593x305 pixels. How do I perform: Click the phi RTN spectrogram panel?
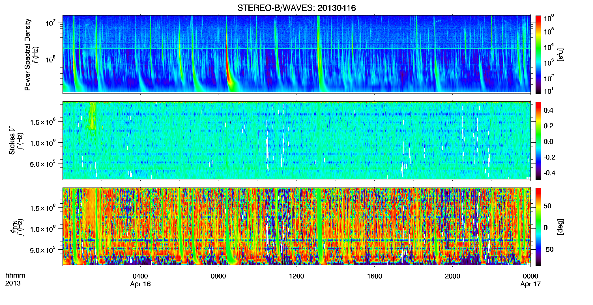296,227
